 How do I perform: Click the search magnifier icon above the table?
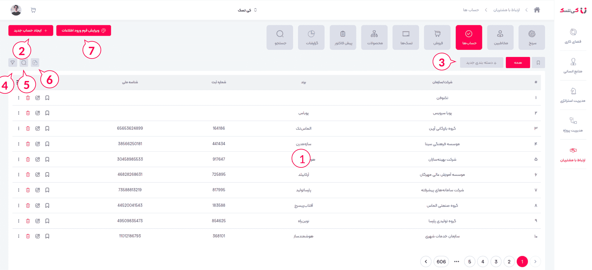click(x=24, y=63)
